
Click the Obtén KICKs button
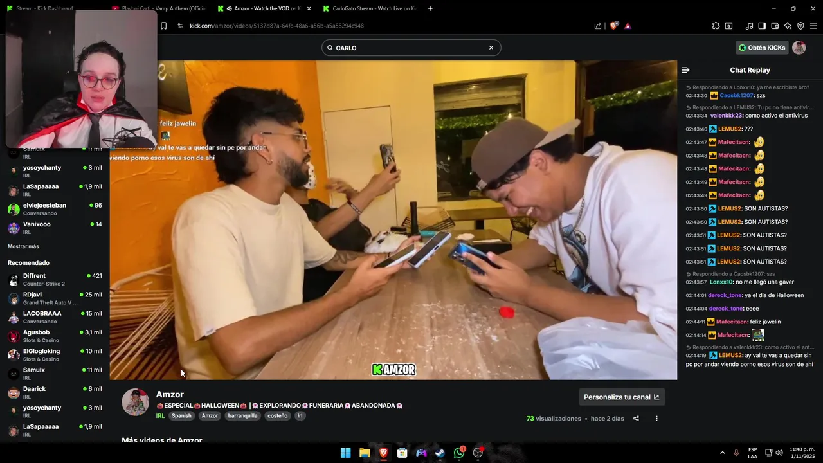pos(762,48)
